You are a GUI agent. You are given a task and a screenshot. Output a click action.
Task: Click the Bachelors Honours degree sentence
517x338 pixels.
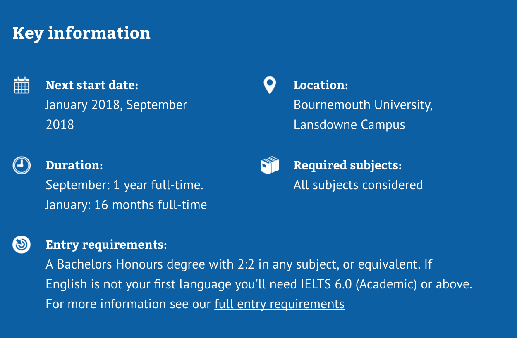coord(233,264)
